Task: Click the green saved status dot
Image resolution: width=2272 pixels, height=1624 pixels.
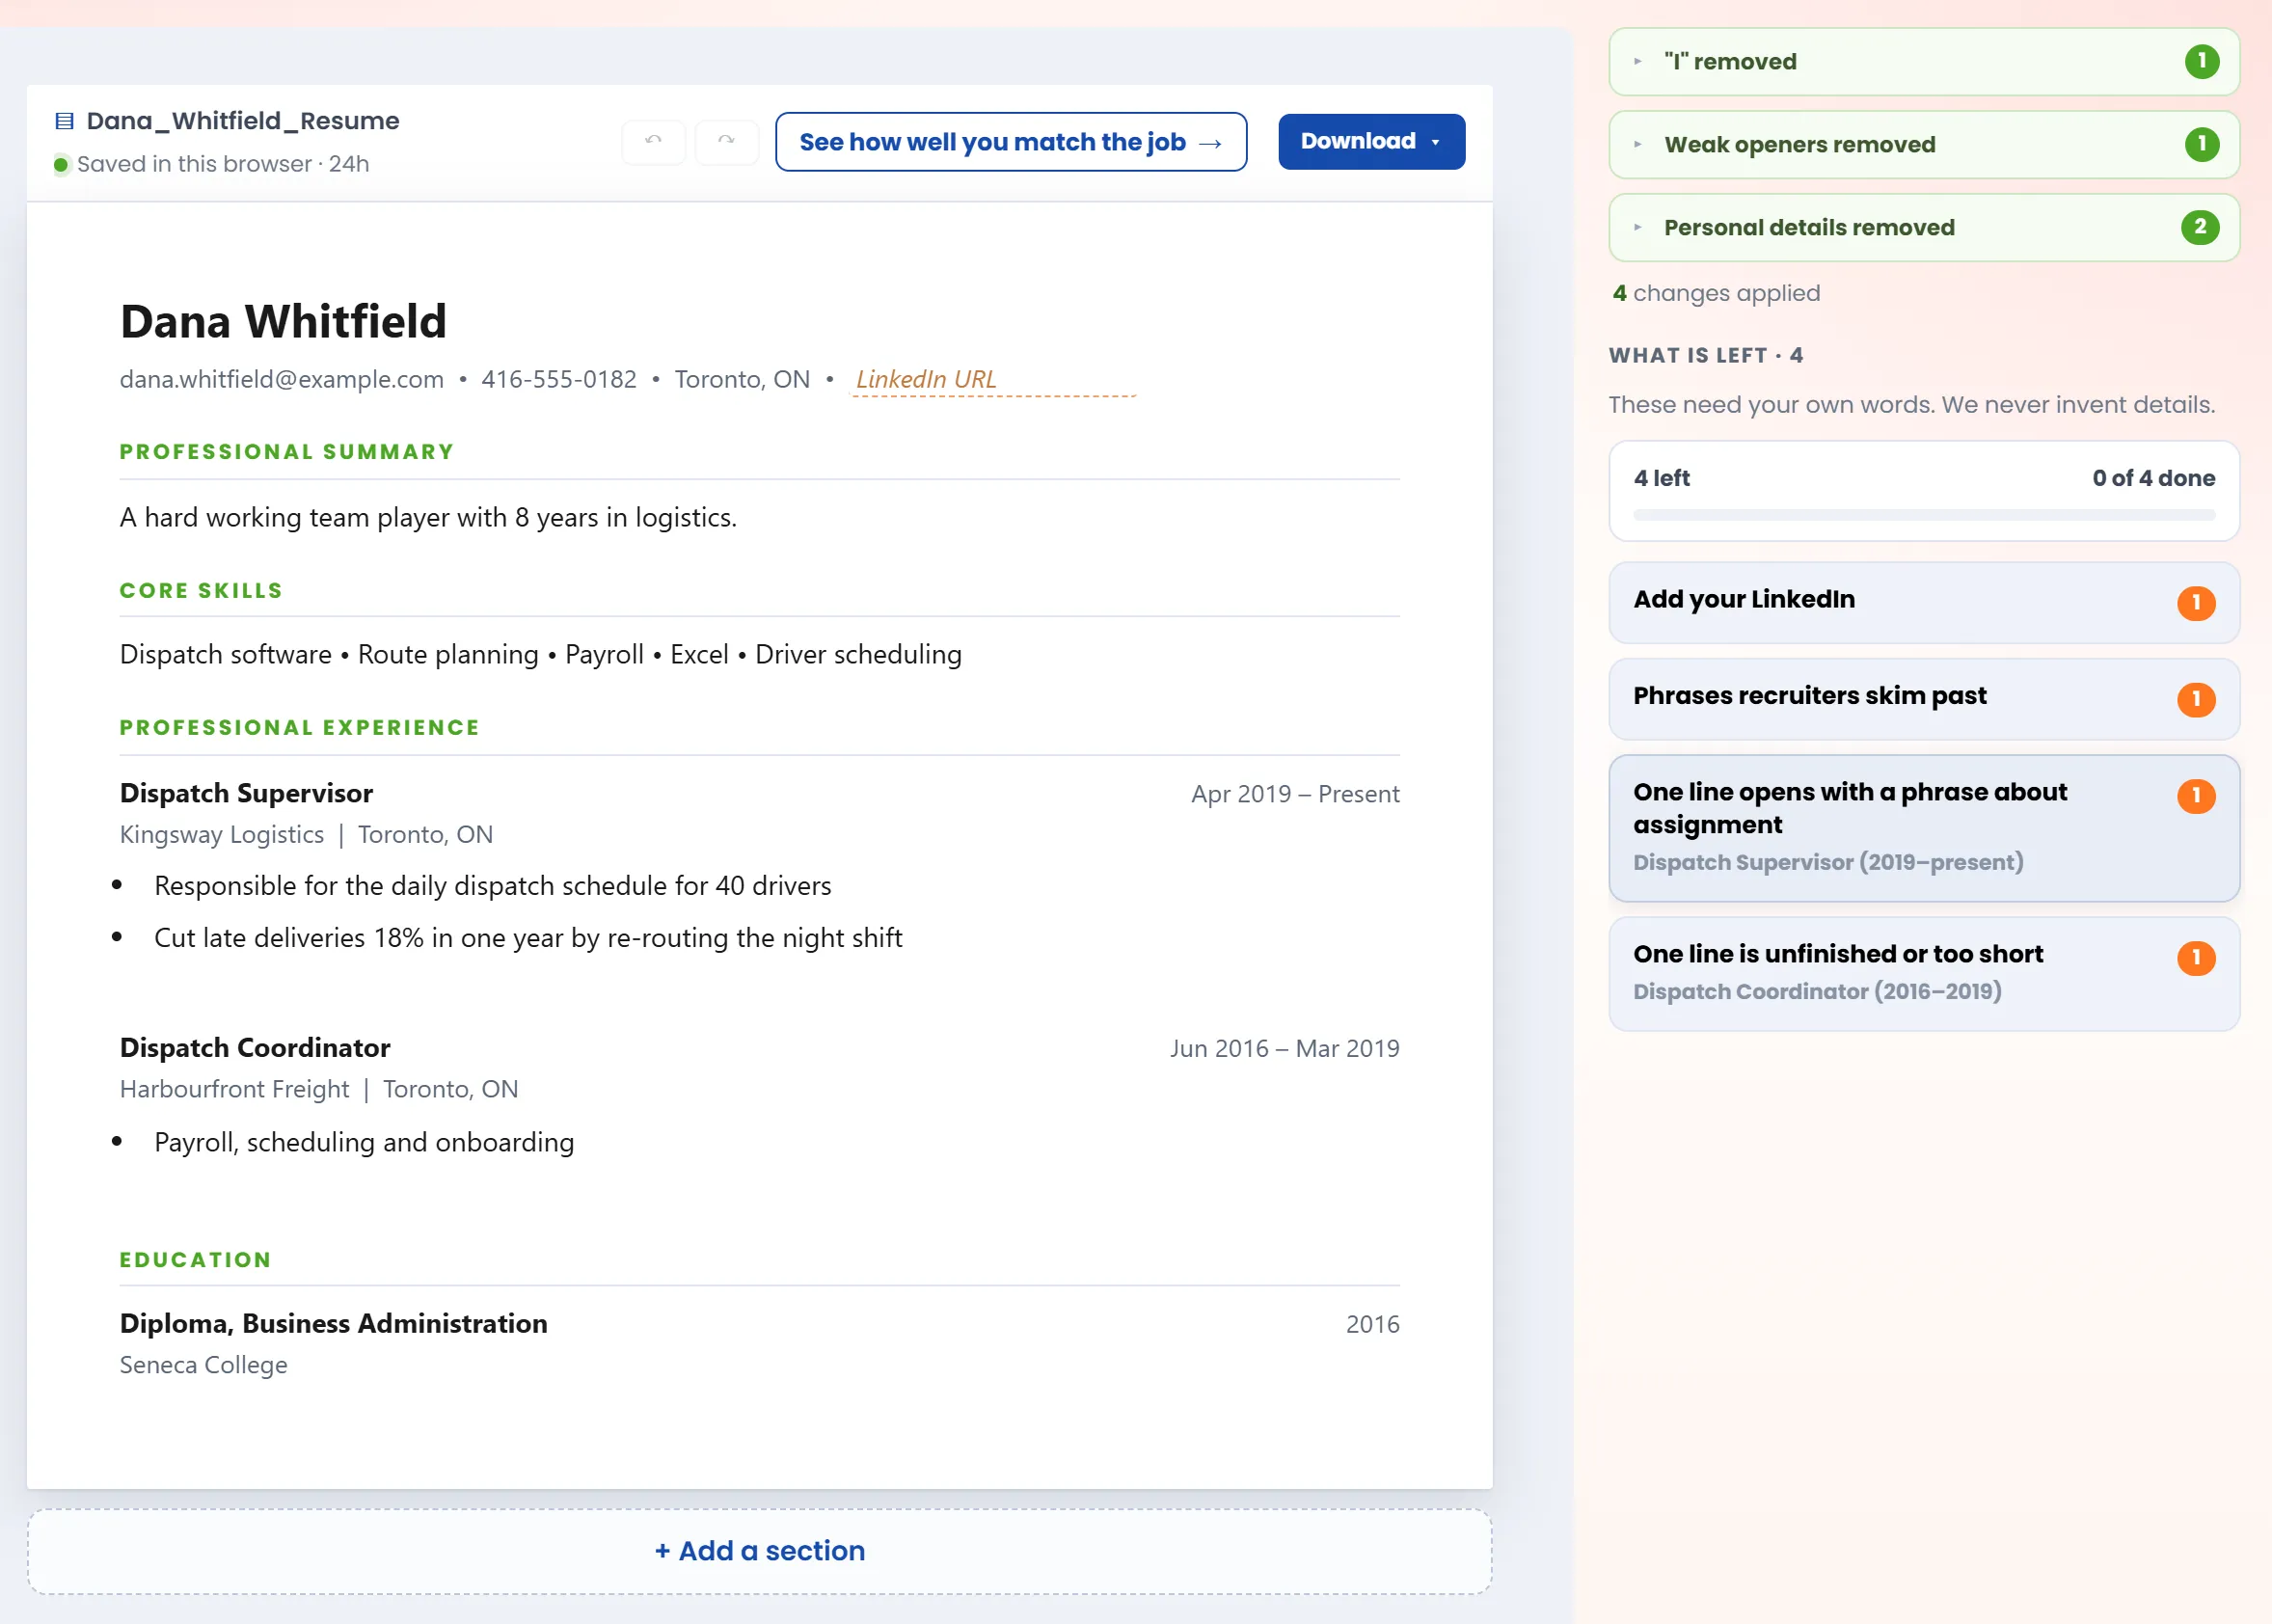Action: point(61,165)
